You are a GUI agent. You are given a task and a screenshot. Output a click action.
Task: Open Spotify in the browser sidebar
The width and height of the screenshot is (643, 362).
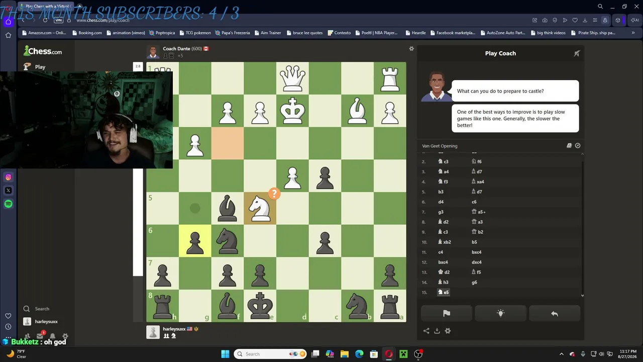(x=8, y=204)
